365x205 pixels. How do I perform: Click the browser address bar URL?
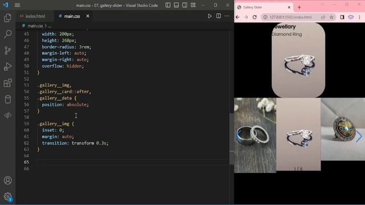(290, 17)
